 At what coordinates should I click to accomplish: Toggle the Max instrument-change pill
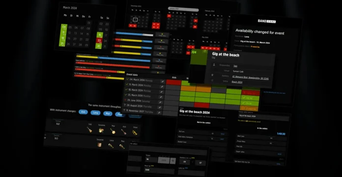(x=108, y=114)
